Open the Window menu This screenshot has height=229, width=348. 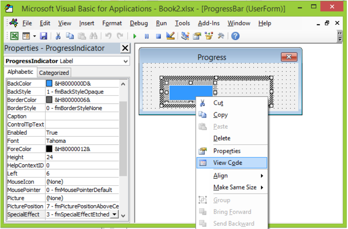pyautogui.click(x=239, y=23)
